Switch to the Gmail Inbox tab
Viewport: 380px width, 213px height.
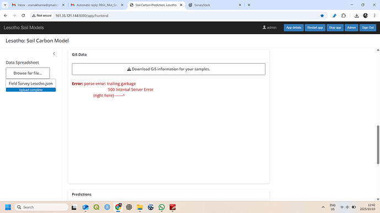tap(38, 5)
